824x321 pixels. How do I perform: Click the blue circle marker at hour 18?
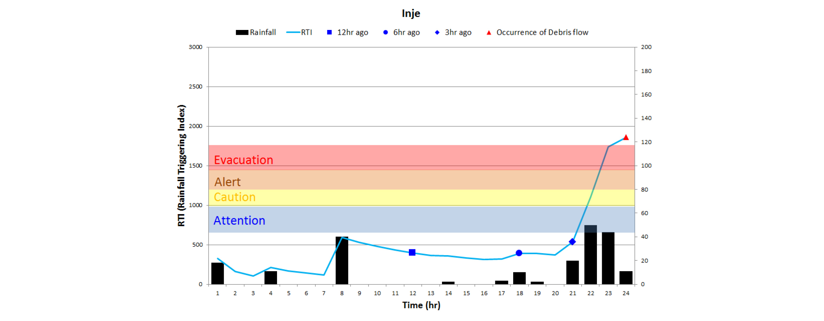pos(519,253)
